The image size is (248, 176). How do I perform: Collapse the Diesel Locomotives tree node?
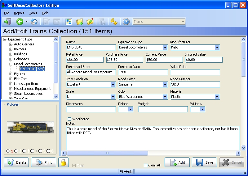tap(11, 64)
